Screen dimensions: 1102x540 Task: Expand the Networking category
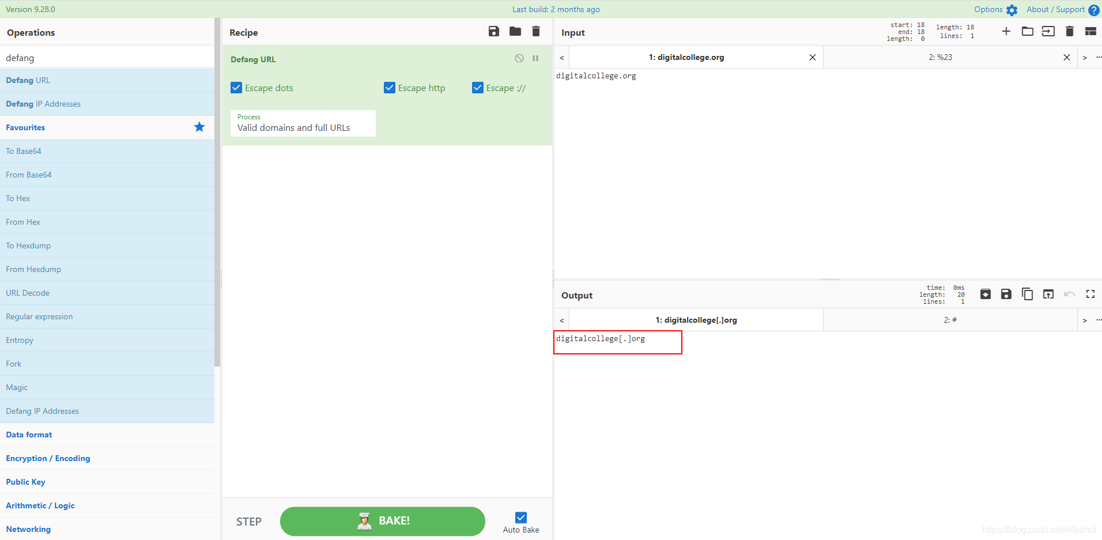107,529
